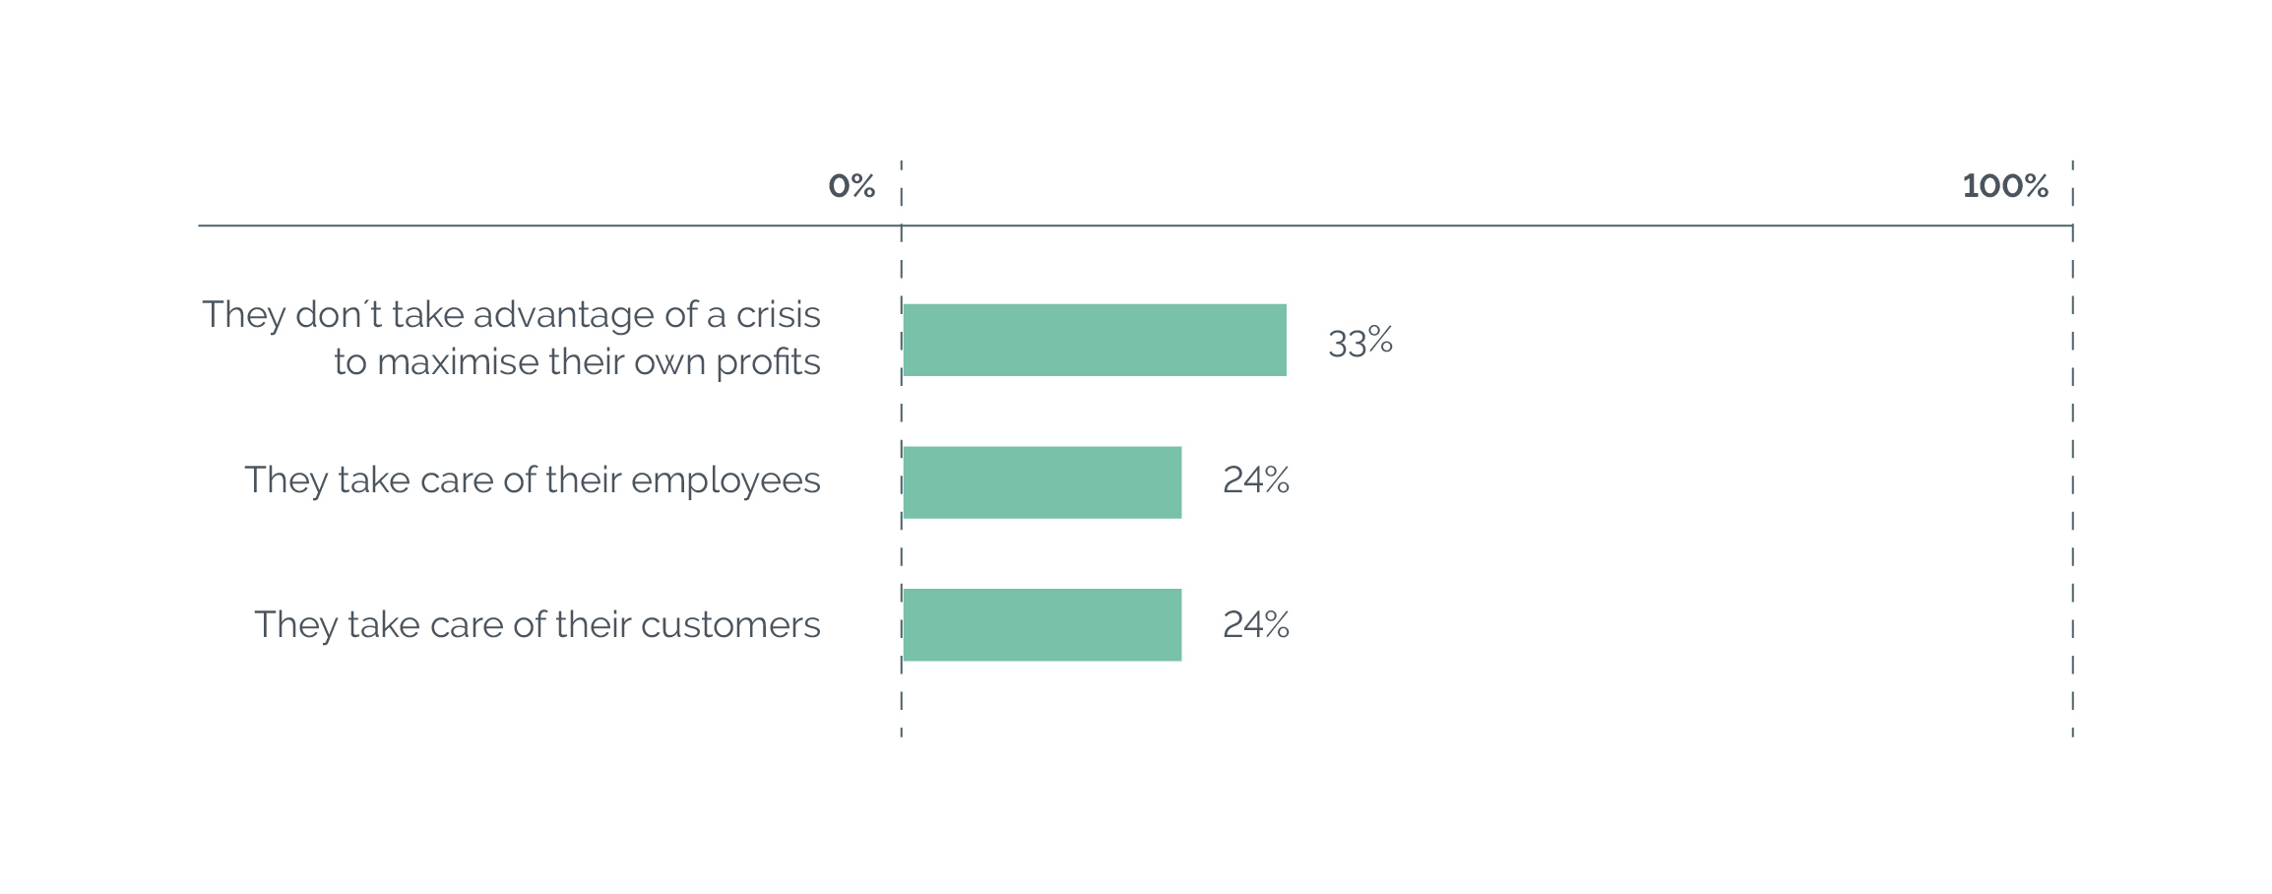Screen dimensions: 2272x894
Task: Click the word 'profits' in first label
Action: tap(768, 362)
